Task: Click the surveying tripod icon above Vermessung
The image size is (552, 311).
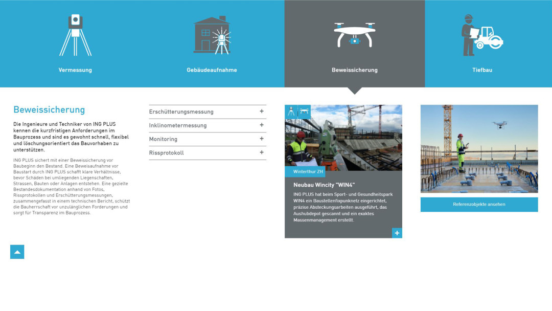Action: click(75, 35)
